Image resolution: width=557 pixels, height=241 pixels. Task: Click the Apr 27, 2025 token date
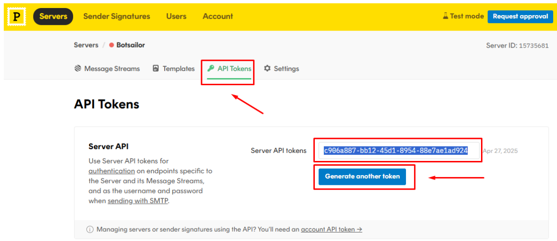pyautogui.click(x=500, y=151)
